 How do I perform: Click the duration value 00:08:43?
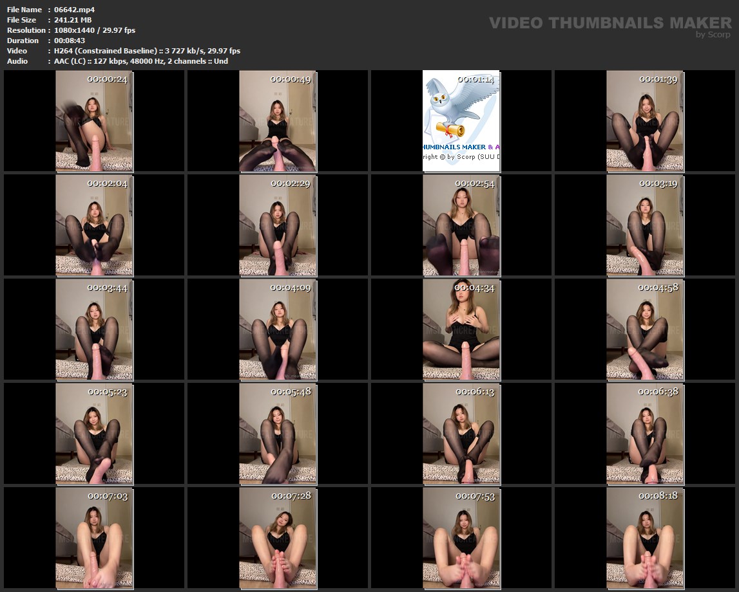73,41
